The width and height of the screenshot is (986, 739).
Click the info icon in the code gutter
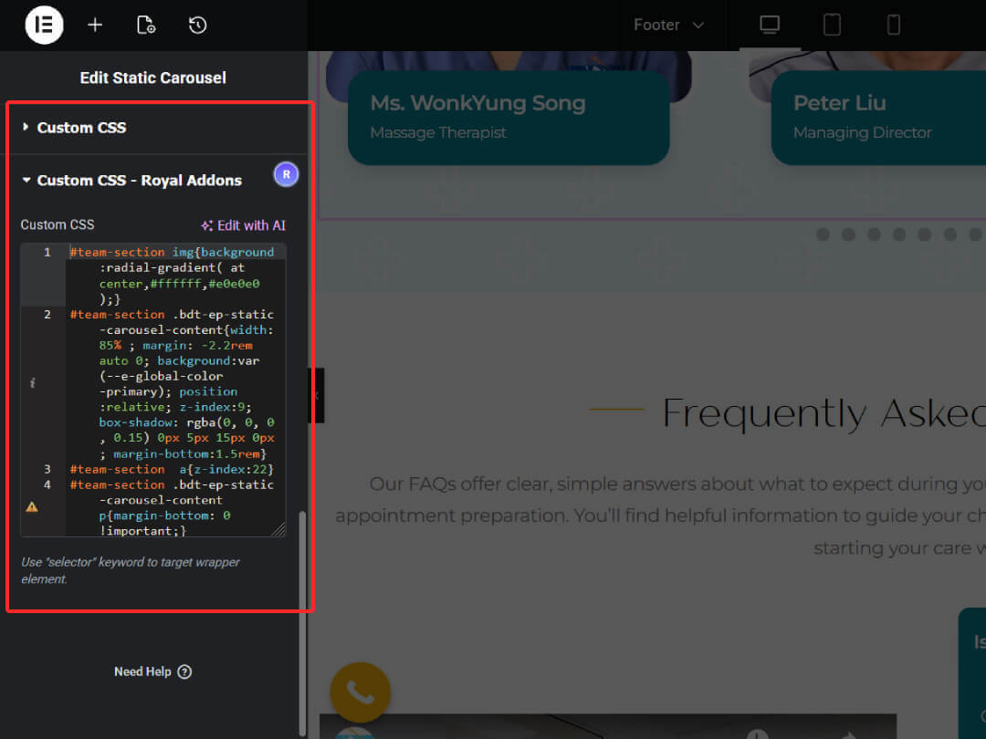click(x=32, y=383)
